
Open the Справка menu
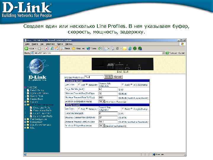(x=69, y=44)
